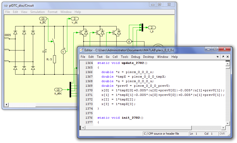Click the voltmeter component in the circuit
The image size is (237, 143).
(x=63, y=51)
